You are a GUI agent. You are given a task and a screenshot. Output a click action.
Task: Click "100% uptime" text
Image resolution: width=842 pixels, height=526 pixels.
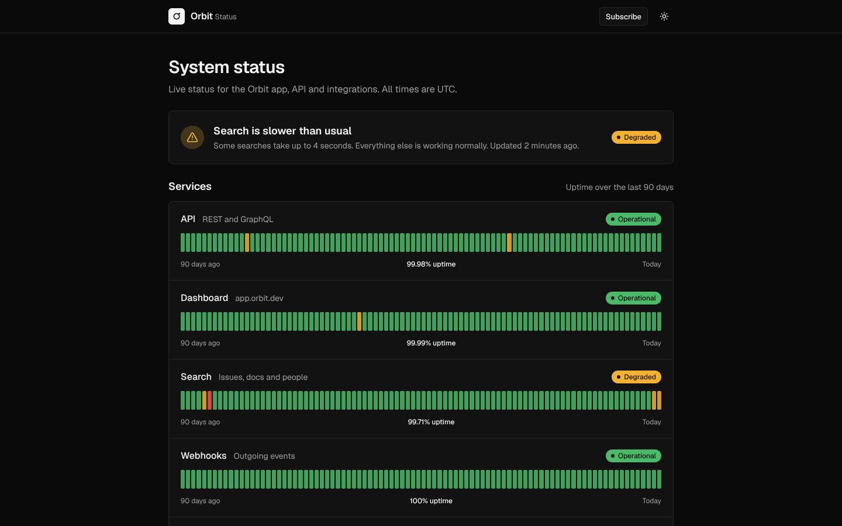click(431, 501)
